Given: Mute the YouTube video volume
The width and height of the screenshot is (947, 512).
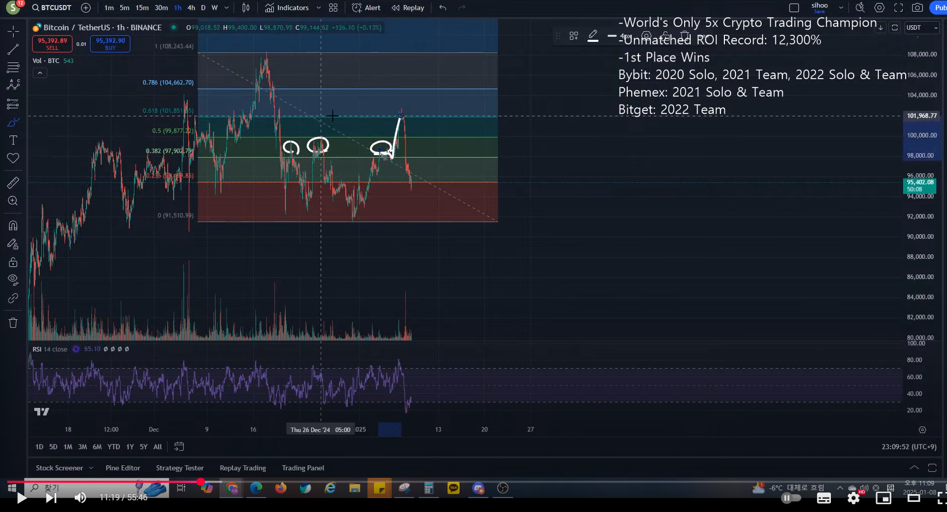Looking at the screenshot, I should 80,497.
